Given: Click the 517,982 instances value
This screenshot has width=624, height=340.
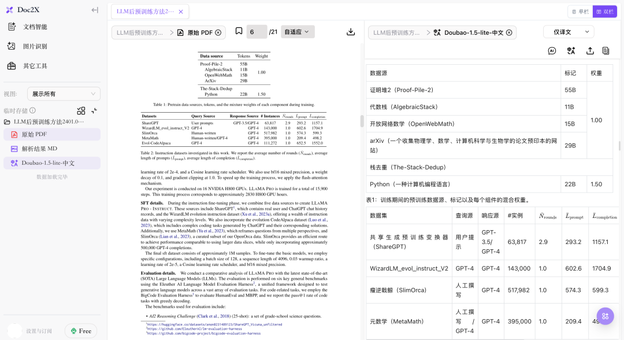Looking at the screenshot, I should pos(519,290).
